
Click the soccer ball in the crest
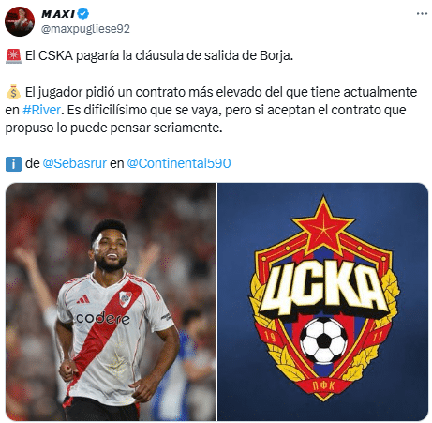click(x=323, y=340)
